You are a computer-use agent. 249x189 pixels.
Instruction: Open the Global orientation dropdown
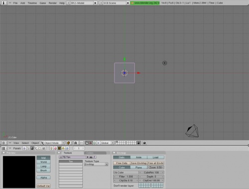tap(108, 143)
